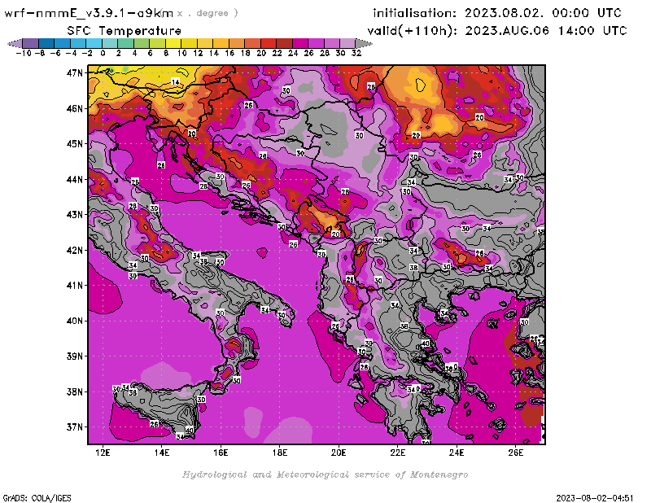651x503 pixels.
Task: Click the model title wrf-nmmE_v3.9.1-a9km
Action: (88, 13)
